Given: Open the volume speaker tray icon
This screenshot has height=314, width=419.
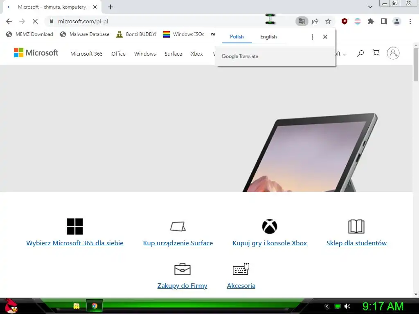Looking at the screenshot, I should (x=347, y=306).
